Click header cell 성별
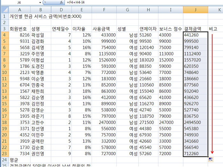Viewport: 223px width, 167px height. pos(127,29)
